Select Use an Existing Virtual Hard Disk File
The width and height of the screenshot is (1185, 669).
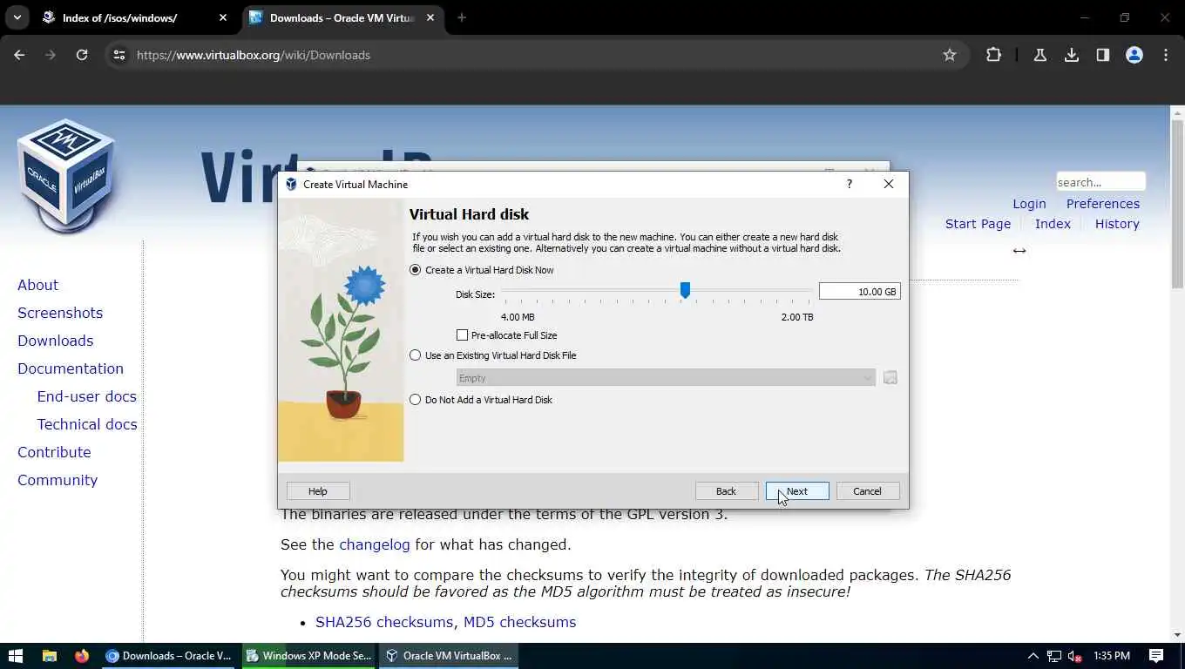coord(493,355)
